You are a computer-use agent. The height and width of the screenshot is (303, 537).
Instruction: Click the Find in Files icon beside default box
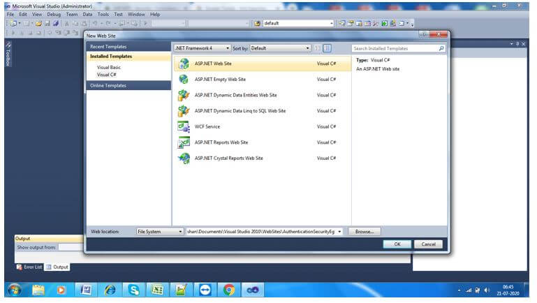pos(257,23)
